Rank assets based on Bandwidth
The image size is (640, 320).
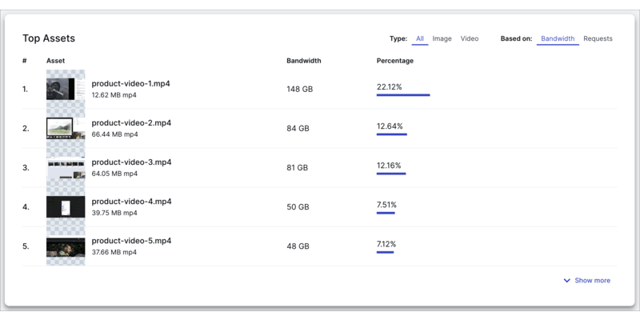pos(558,38)
